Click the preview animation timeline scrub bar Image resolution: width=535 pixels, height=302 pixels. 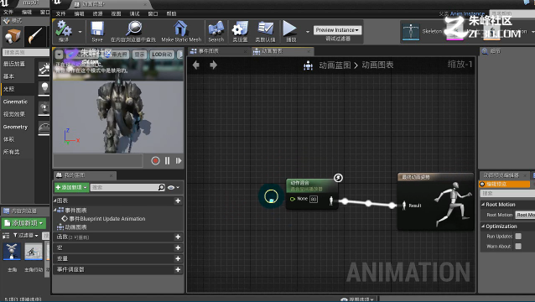98,161
